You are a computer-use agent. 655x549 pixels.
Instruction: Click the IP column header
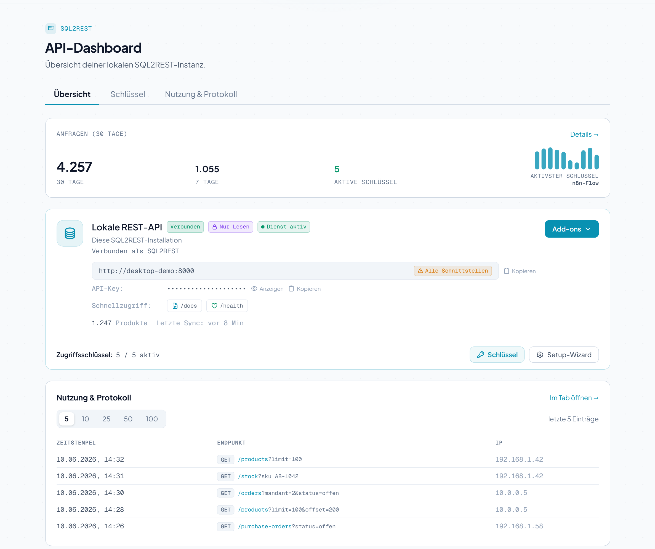499,443
